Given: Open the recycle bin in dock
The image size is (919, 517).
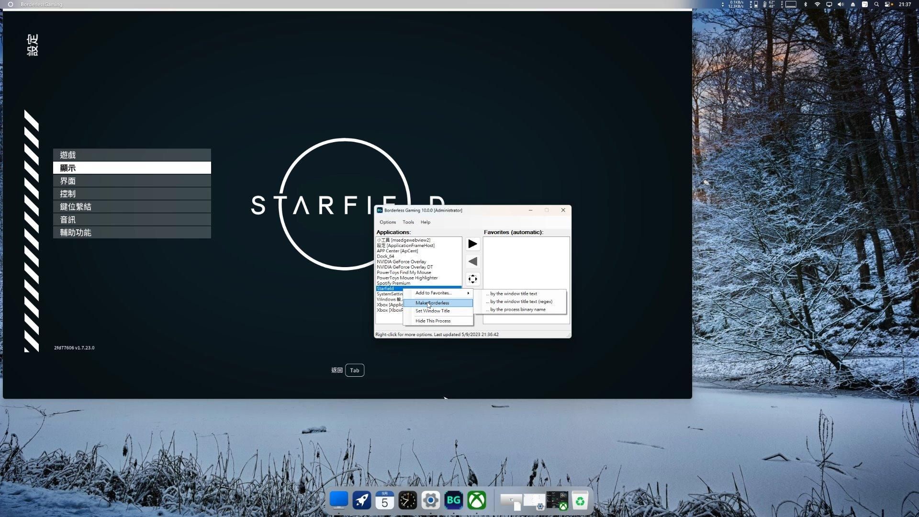Looking at the screenshot, I should coord(580,501).
